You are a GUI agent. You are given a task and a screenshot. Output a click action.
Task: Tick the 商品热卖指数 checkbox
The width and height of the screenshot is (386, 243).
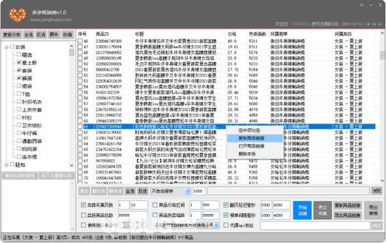(155, 215)
